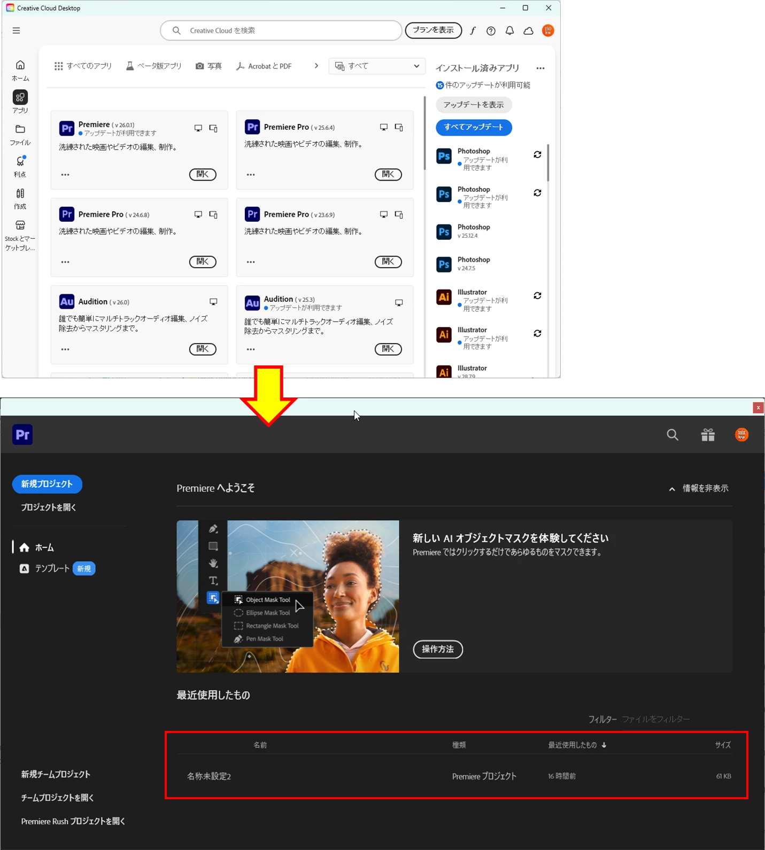Open the 利点 sidebar icon
Screen dimensions: 765x850
click(x=20, y=166)
